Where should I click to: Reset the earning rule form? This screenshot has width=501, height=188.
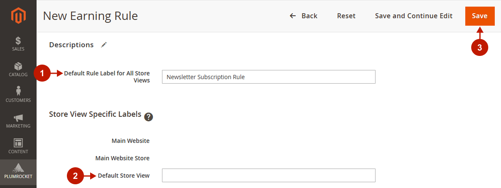pyautogui.click(x=346, y=16)
